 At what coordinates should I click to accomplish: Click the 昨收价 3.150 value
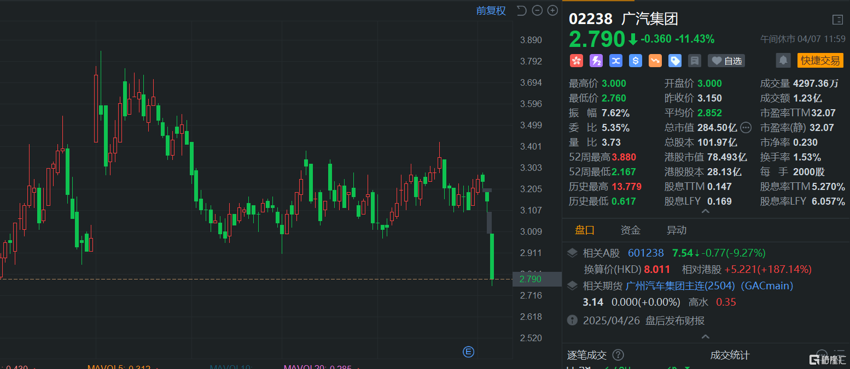tap(709, 98)
